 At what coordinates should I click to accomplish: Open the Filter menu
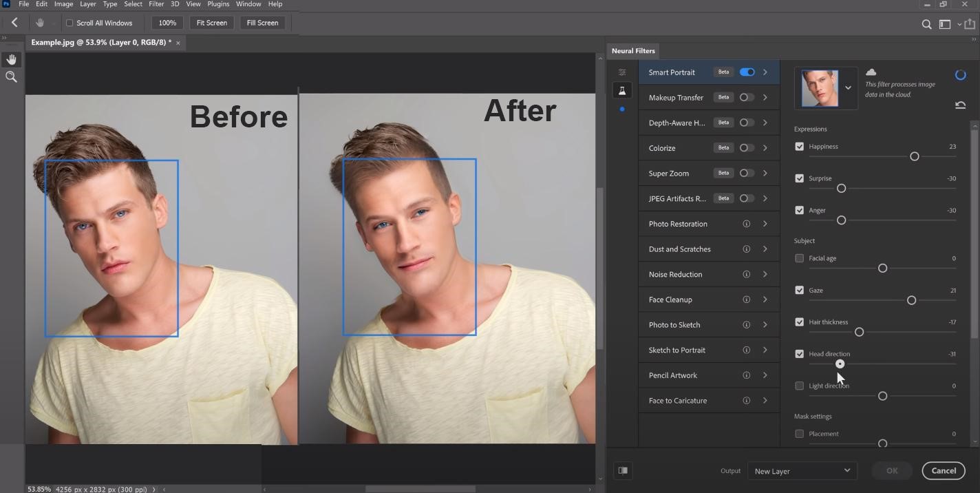pyautogui.click(x=156, y=4)
